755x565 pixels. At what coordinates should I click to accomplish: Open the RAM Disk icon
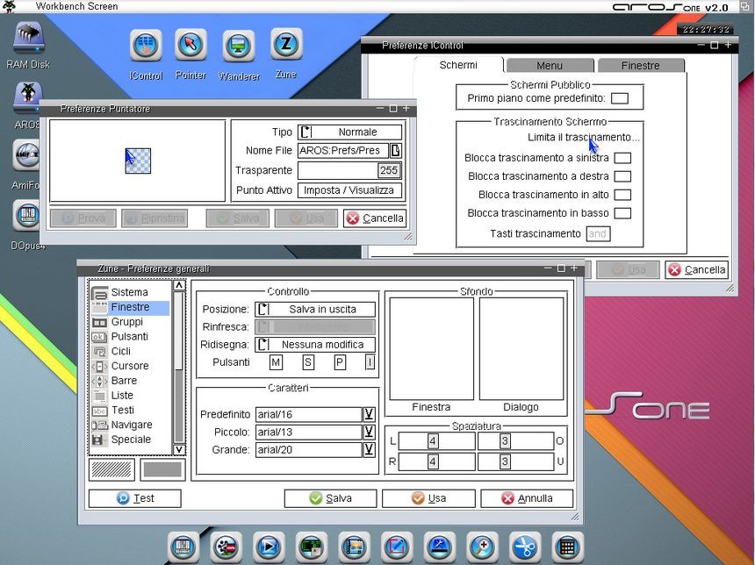(x=28, y=39)
